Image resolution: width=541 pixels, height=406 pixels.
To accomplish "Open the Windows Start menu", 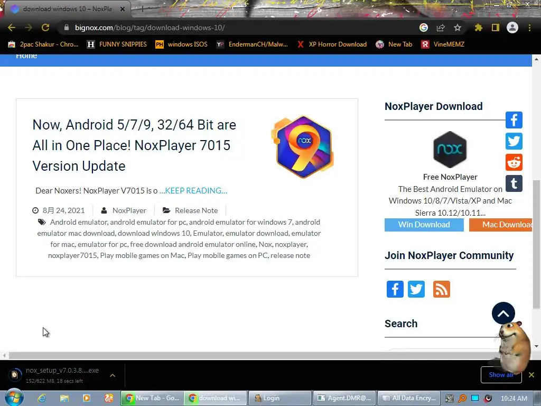I will click(14, 398).
